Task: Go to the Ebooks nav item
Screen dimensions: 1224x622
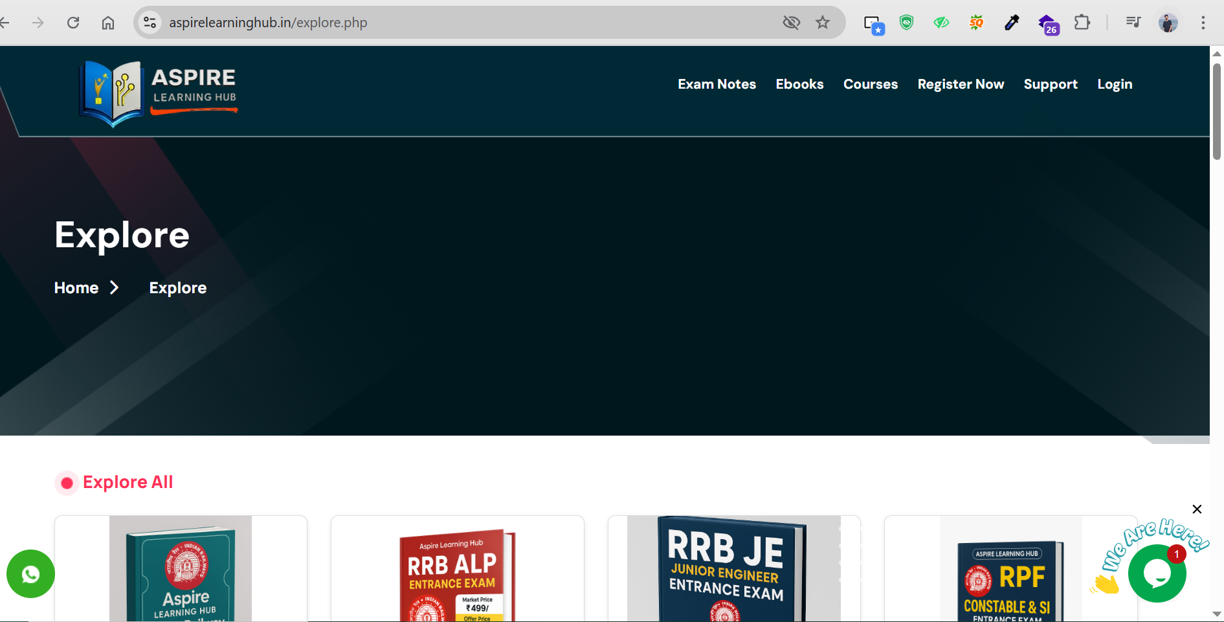Action: [x=799, y=84]
